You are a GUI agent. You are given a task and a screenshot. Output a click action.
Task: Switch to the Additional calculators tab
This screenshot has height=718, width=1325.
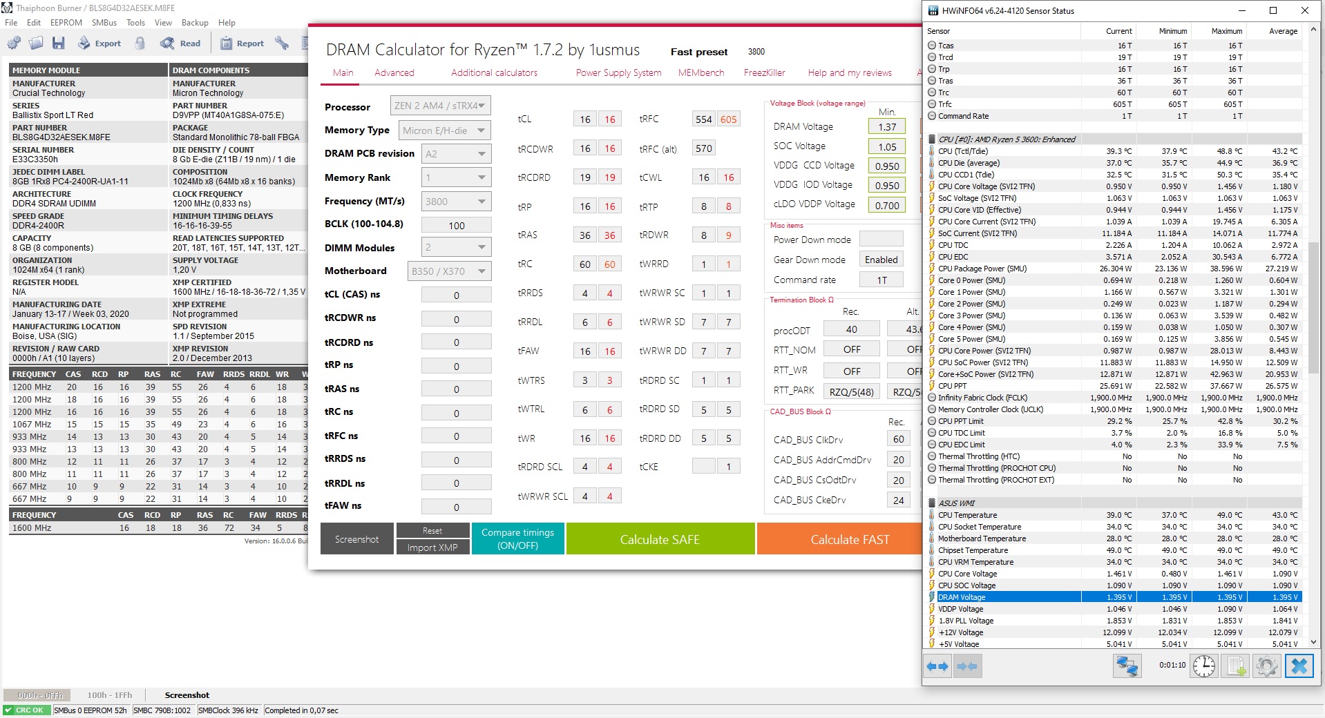point(494,72)
